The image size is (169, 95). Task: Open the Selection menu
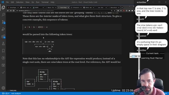(20, 2)
